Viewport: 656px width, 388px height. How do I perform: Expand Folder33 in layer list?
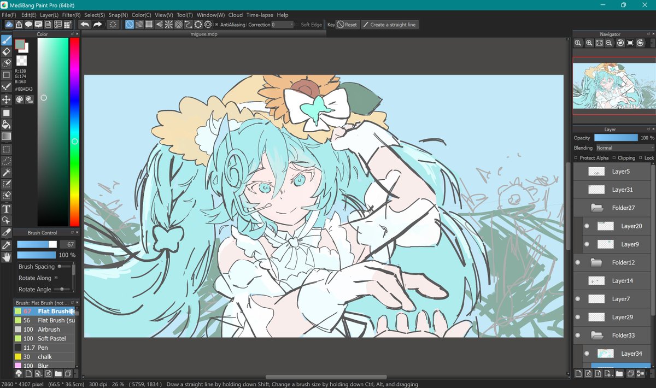[597, 335]
